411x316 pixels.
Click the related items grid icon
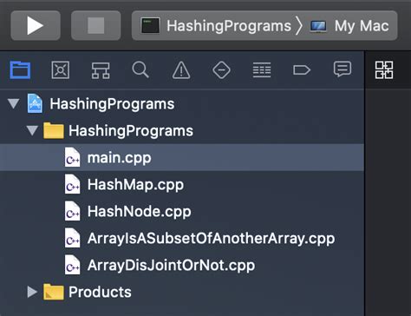(384, 69)
